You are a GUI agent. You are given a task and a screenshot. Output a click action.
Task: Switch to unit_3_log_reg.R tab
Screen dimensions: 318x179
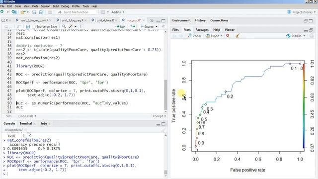[73, 20]
